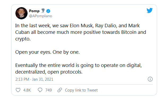Click the 749 replies count

tap(49, 90)
